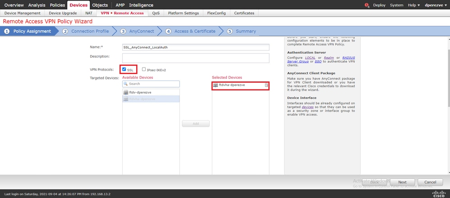Image resolution: width=450 pixels, height=198 pixels.
Task: Open the Platform Settings tab
Action: click(x=184, y=13)
